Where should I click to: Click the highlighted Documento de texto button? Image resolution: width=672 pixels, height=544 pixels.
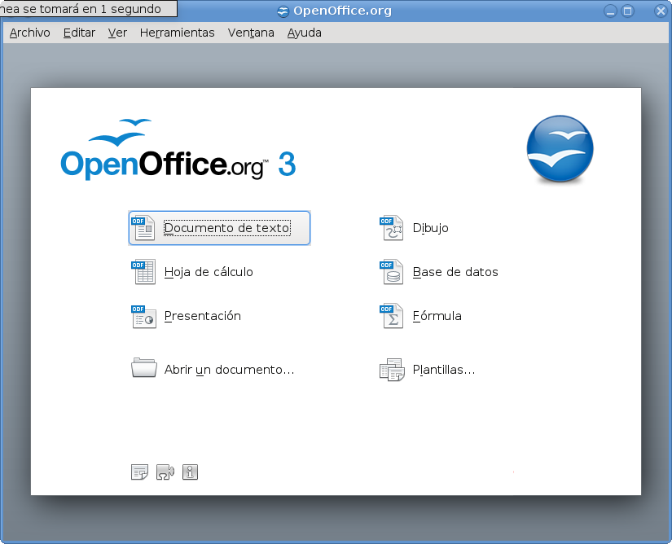[x=219, y=228]
